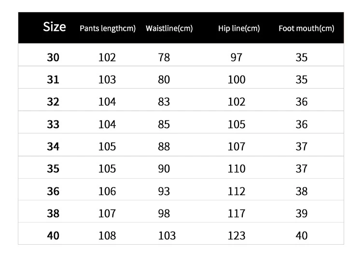Click the Pants length column header
The width and height of the screenshot is (362, 276).
[x=108, y=28]
